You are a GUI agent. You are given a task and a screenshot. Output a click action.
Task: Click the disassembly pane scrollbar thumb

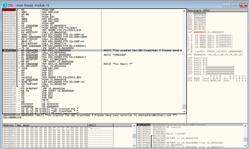click(184, 106)
